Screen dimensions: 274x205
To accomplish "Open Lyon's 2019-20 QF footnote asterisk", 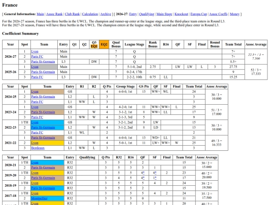I will click(144, 173).
